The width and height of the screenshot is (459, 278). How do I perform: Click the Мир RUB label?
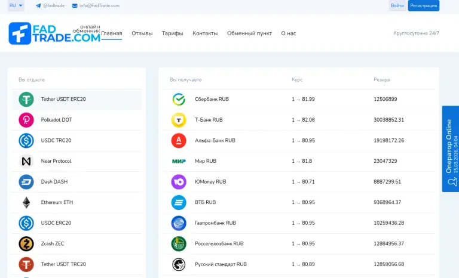pyautogui.click(x=206, y=161)
